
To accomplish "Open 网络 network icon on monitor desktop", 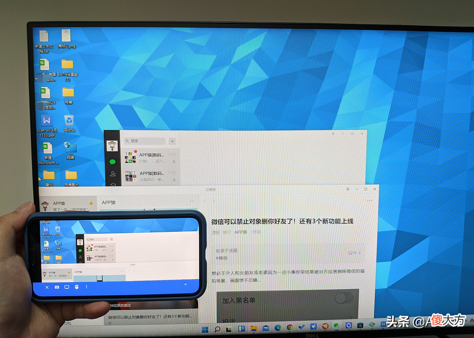I will [70, 150].
